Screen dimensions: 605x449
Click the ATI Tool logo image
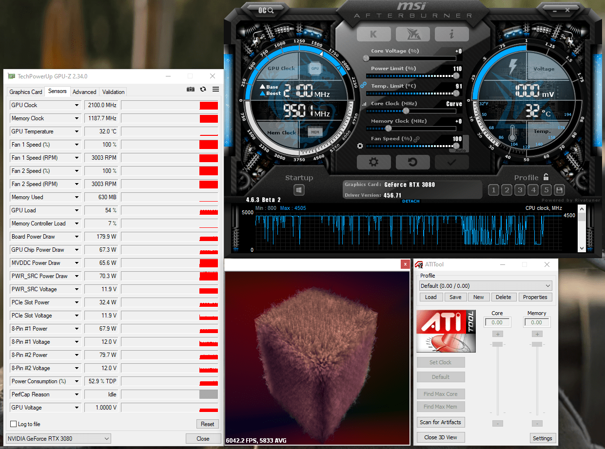(x=446, y=331)
